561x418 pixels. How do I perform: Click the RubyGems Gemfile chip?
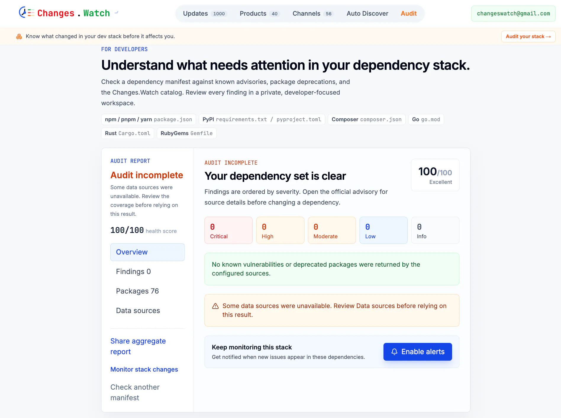click(187, 133)
